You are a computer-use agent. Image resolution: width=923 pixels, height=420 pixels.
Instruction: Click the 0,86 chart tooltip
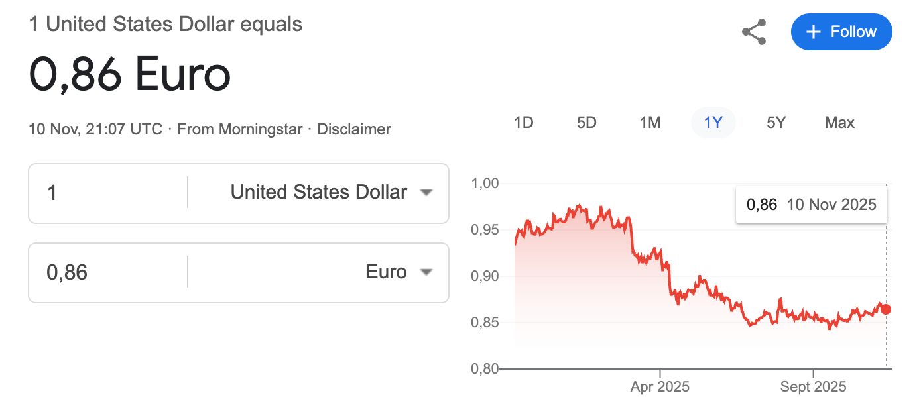pyautogui.click(x=812, y=205)
